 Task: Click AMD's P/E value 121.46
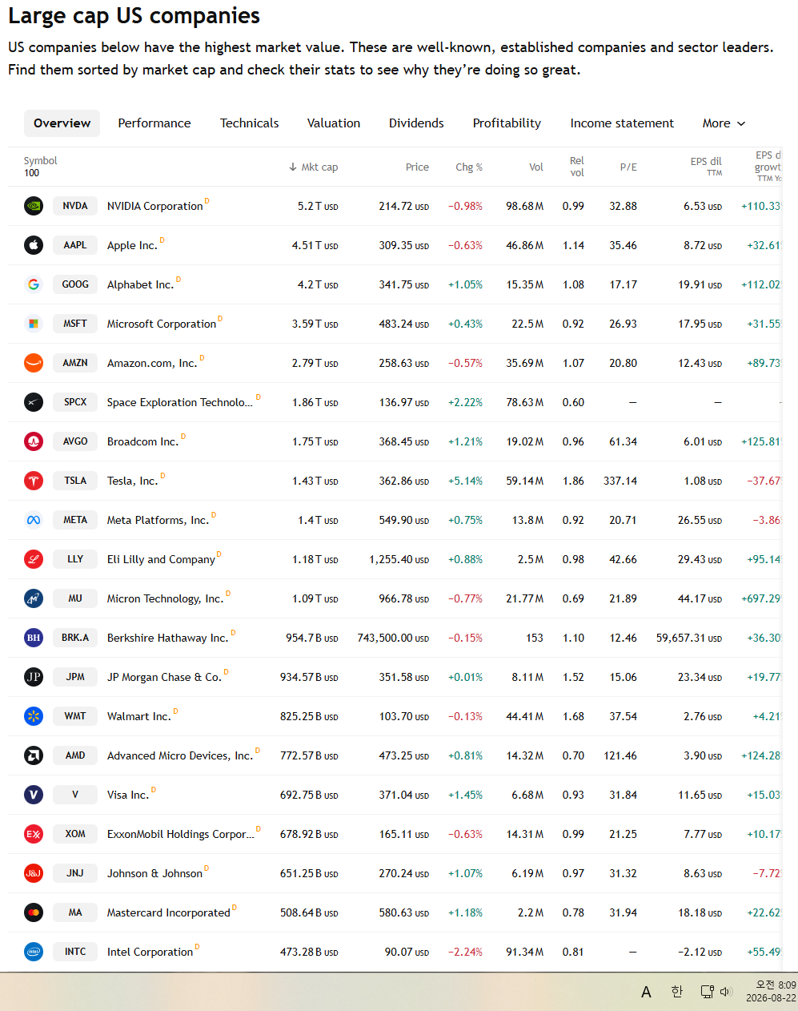(x=620, y=755)
